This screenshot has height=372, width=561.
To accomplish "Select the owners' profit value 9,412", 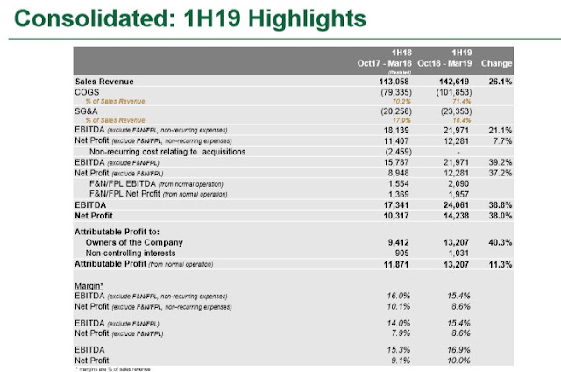I will click(398, 242).
